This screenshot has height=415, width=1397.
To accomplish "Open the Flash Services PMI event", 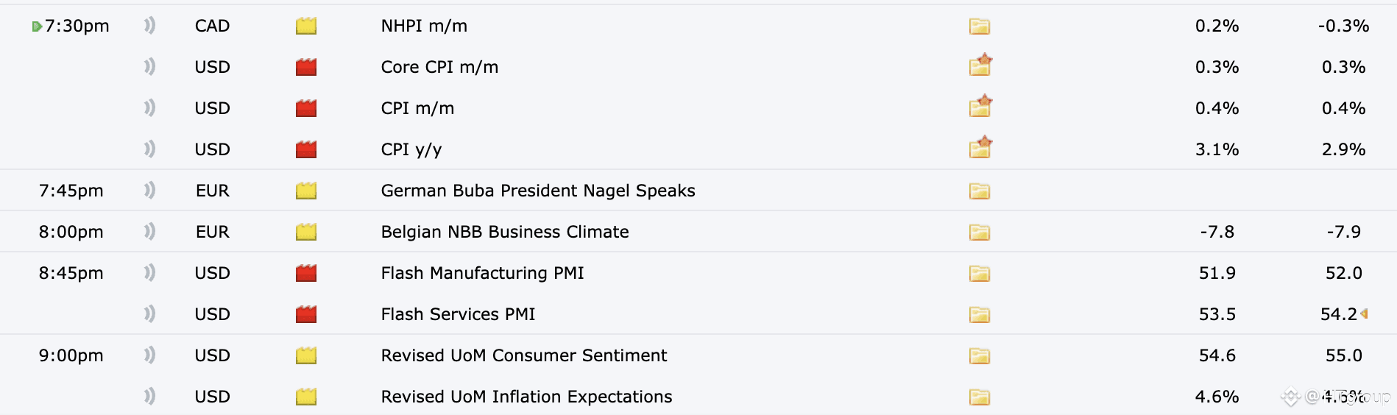I will click(x=458, y=315).
